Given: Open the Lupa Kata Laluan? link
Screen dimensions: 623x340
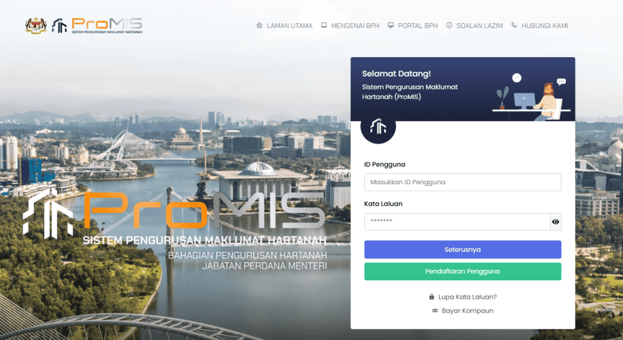Looking at the screenshot, I should 467,297.
